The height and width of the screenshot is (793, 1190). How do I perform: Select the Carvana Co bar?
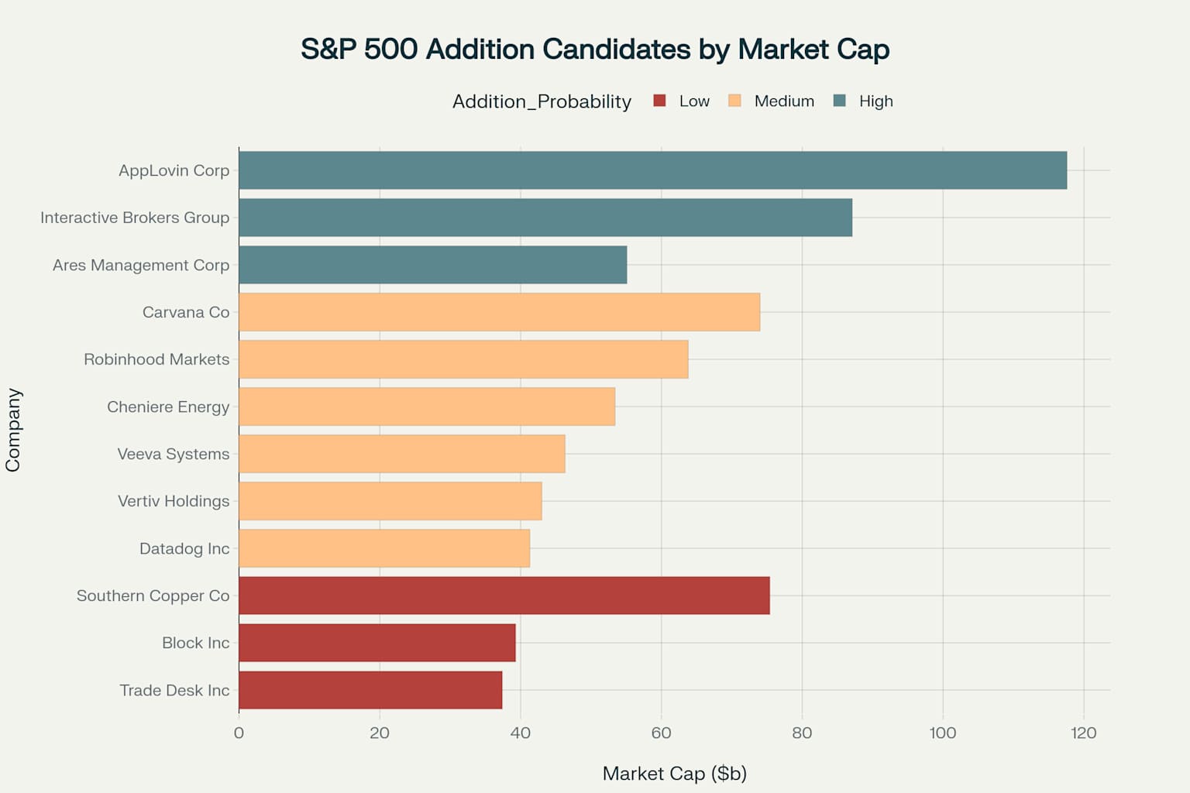(499, 312)
